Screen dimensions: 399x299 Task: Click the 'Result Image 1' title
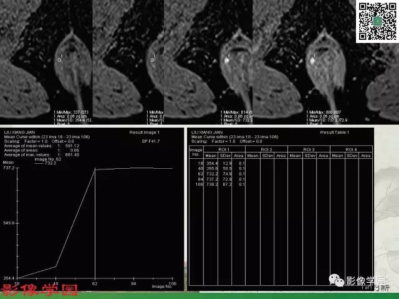144,133
